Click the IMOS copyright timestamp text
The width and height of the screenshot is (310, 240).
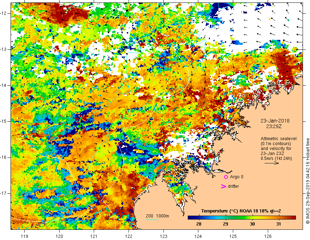click(308, 181)
